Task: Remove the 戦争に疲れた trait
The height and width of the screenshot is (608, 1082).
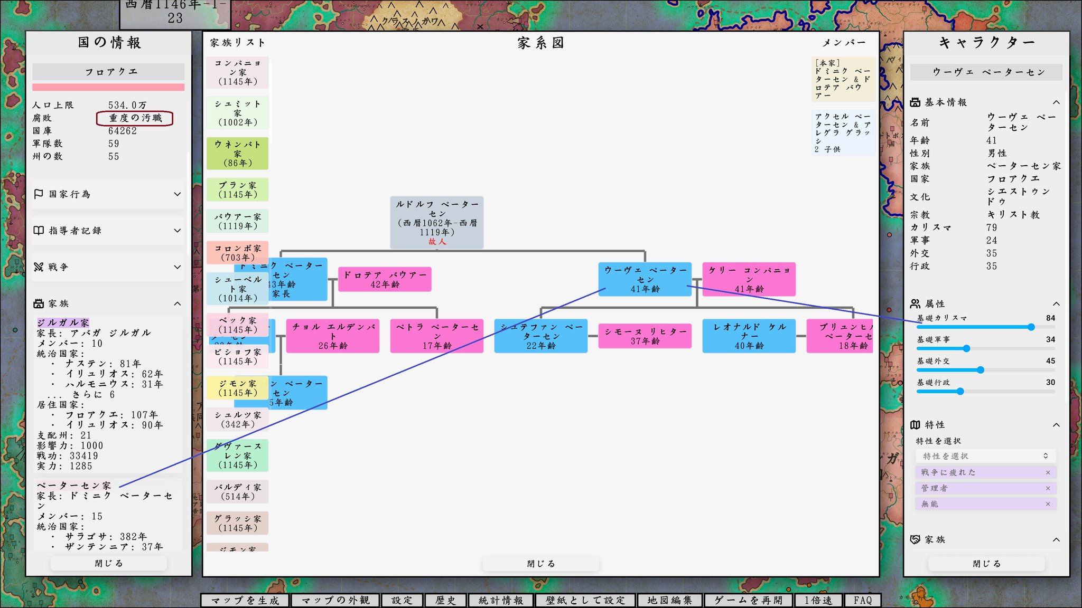Action: coord(1048,473)
